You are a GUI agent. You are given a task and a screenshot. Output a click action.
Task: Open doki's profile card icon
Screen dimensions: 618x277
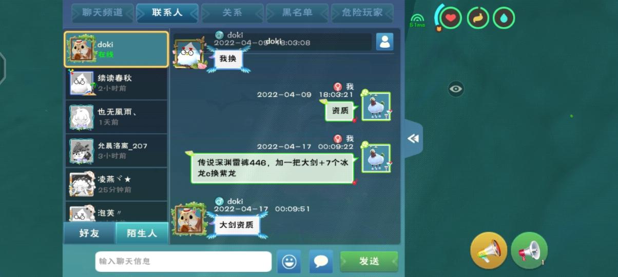pos(384,42)
